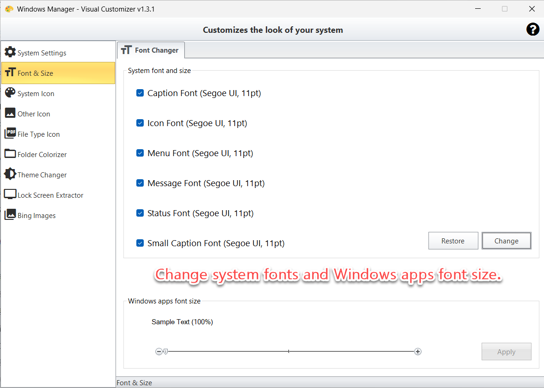Click the Change button

(x=506, y=241)
